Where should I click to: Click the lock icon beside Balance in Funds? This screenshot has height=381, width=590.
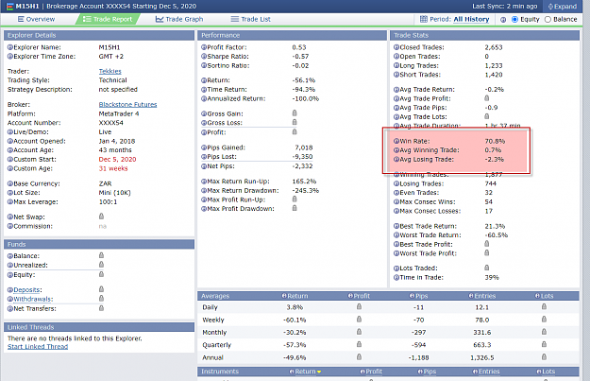pos(101,255)
